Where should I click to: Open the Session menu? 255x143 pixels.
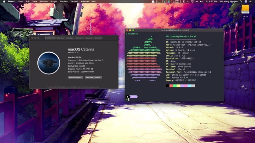(x=44, y=2)
